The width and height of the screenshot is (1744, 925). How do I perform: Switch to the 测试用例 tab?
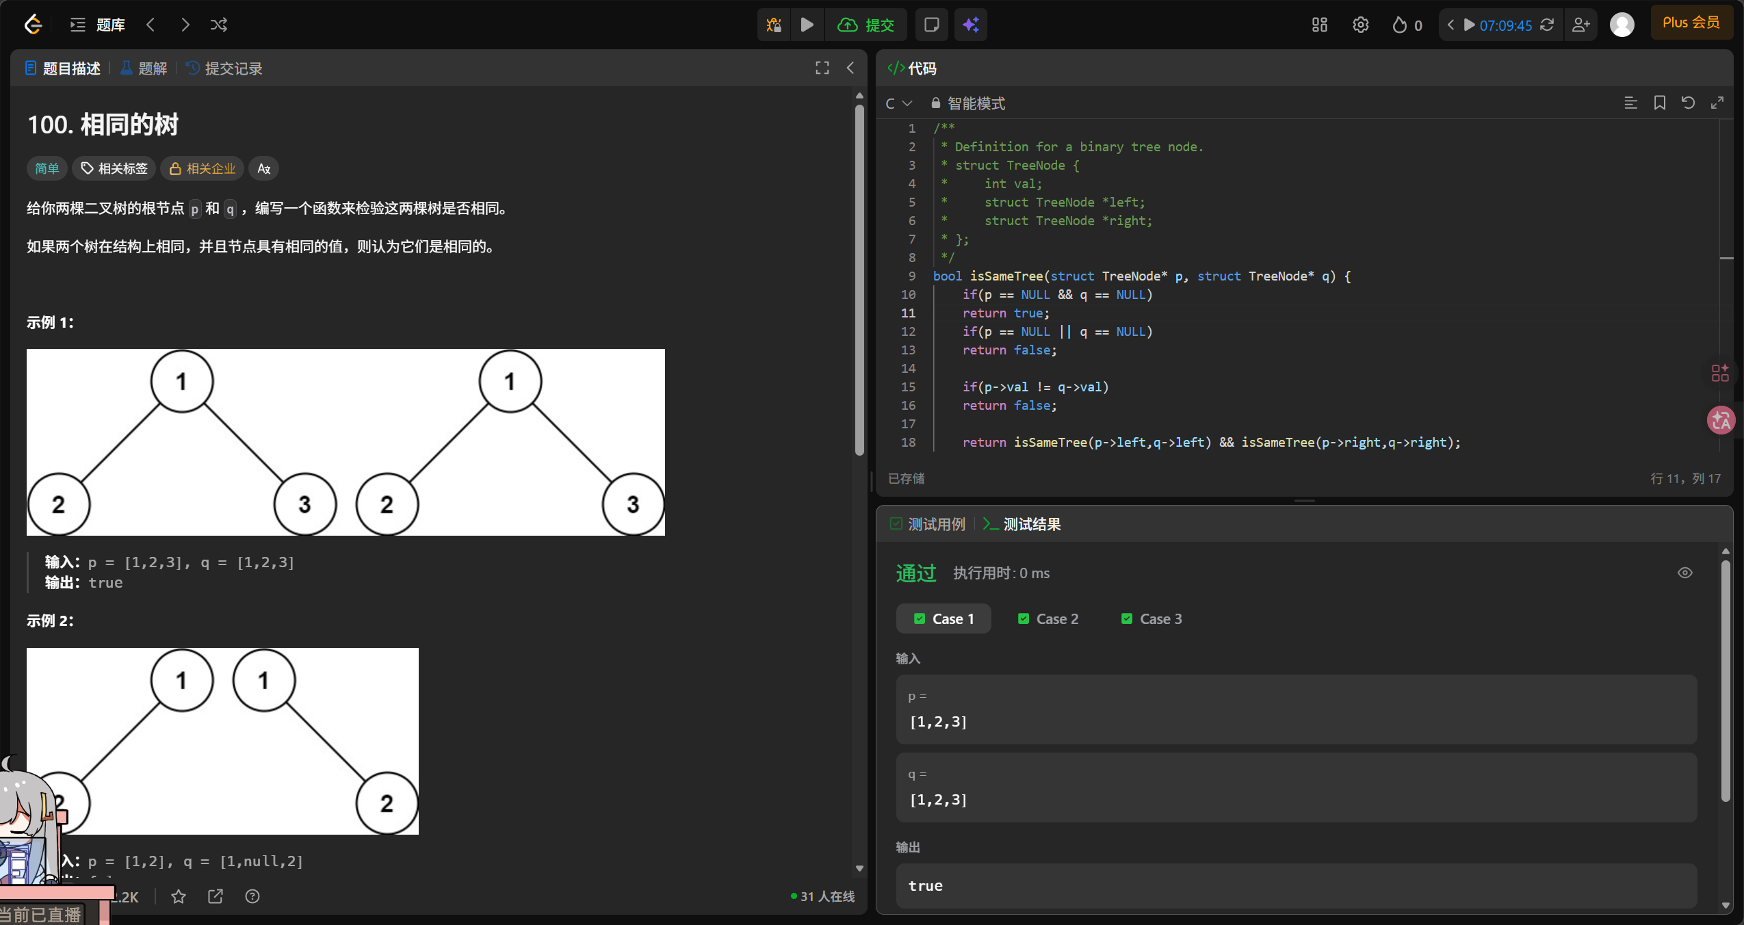pyautogui.click(x=928, y=524)
